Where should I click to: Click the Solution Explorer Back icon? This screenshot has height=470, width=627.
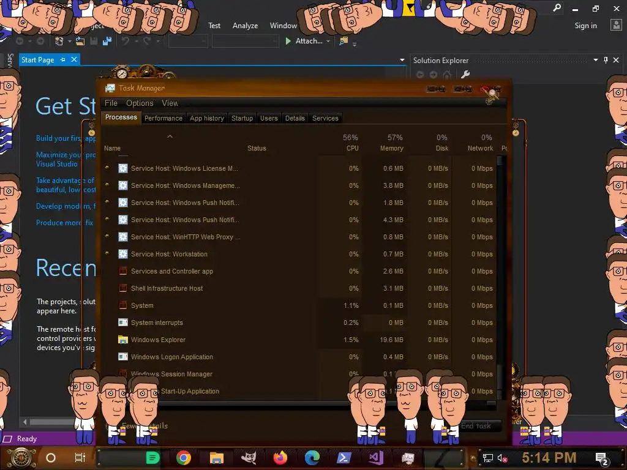pos(420,74)
